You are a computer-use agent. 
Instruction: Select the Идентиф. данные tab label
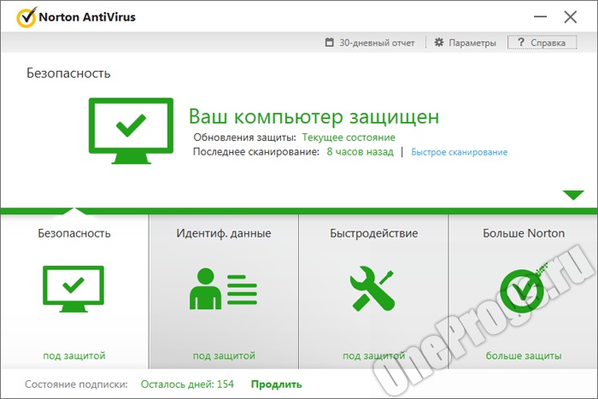click(x=224, y=233)
